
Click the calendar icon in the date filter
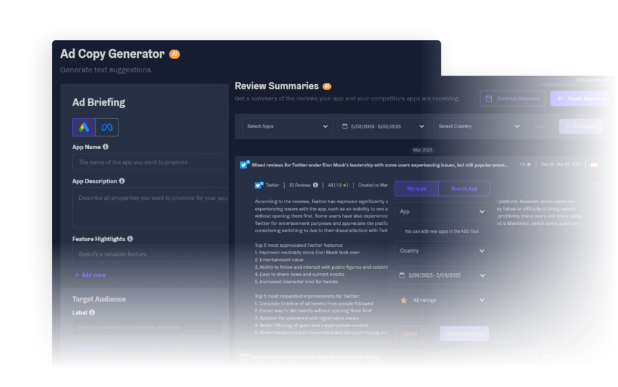click(x=345, y=127)
